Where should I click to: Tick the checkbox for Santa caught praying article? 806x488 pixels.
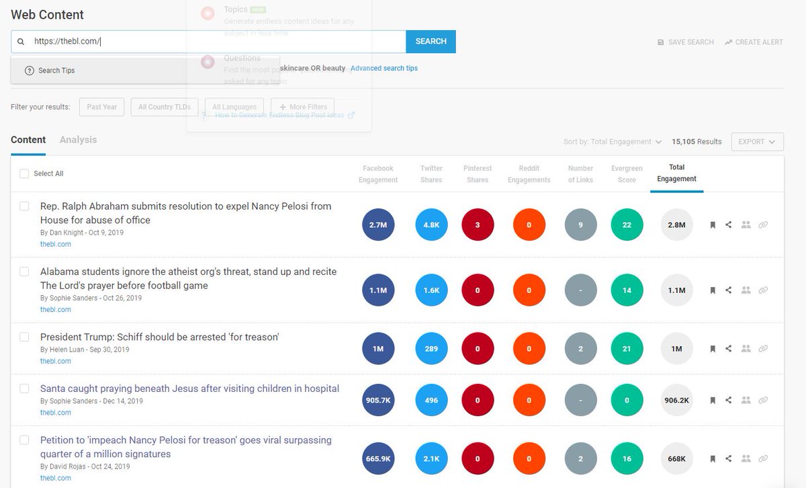click(24, 389)
